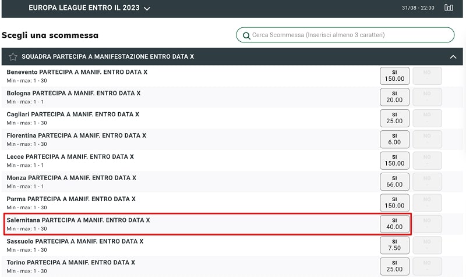Viewport: 466px width, 279px height.
Task: Collapse the Squadra Partecipa a Manifestazione section
Action: [x=453, y=57]
